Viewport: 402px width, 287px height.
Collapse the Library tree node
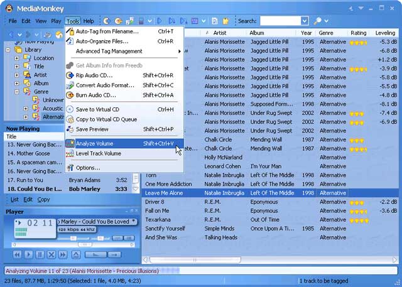click(x=9, y=50)
